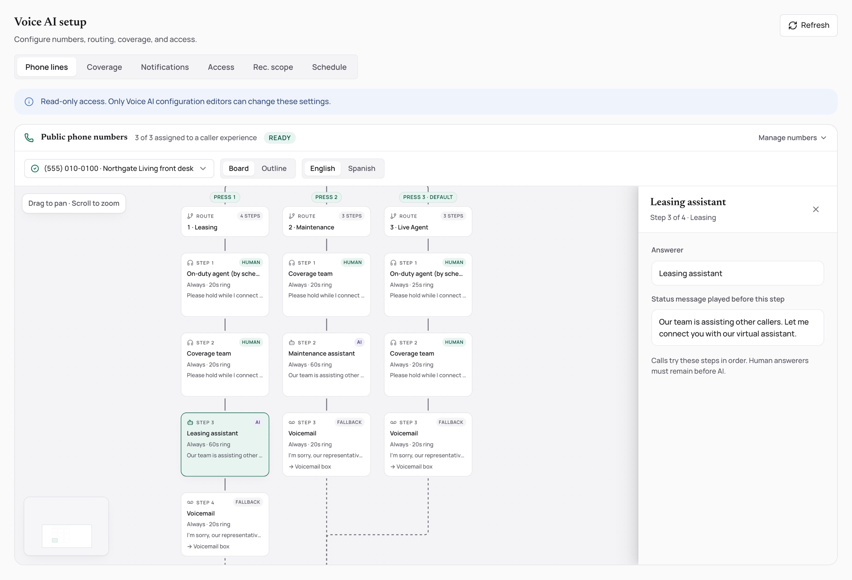The width and height of the screenshot is (852, 580).
Task: Click headset icon on Maintenance Step 1 card
Action: (291, 263)
